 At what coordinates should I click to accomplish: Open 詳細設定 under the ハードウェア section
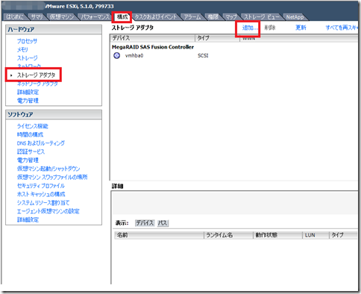pos(28,93)
